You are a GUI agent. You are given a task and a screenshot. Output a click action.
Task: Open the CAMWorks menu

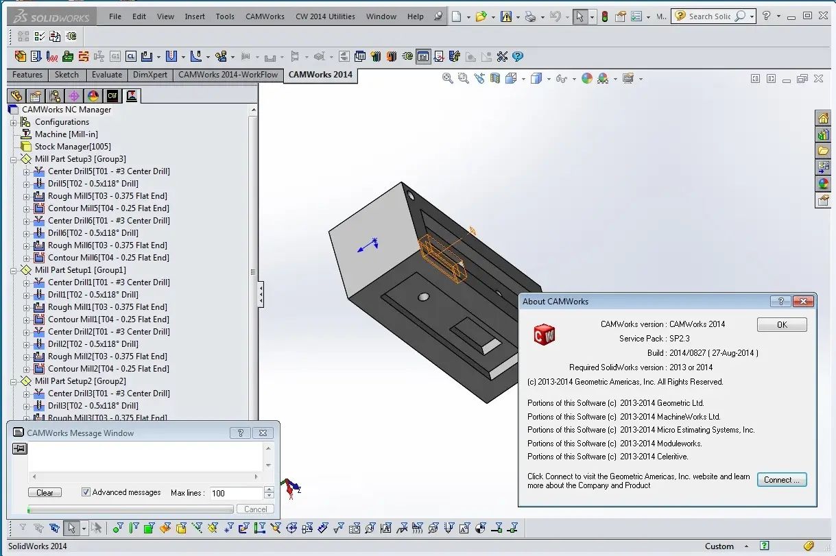point(265,16)
